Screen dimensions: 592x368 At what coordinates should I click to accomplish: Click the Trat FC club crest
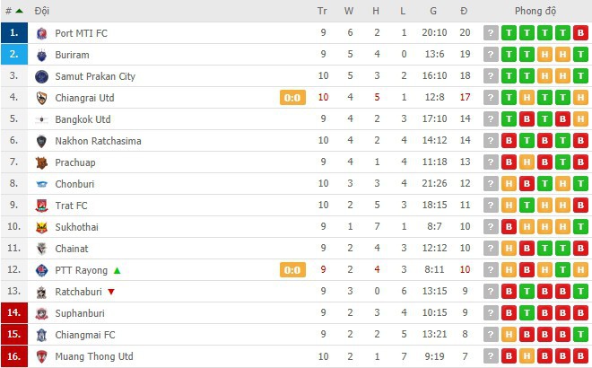pos(41,206)
